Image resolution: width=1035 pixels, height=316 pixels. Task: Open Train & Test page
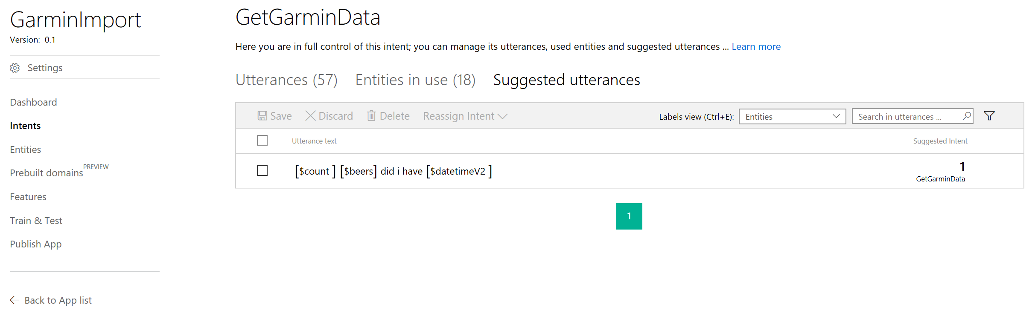[x=36, y=221]
